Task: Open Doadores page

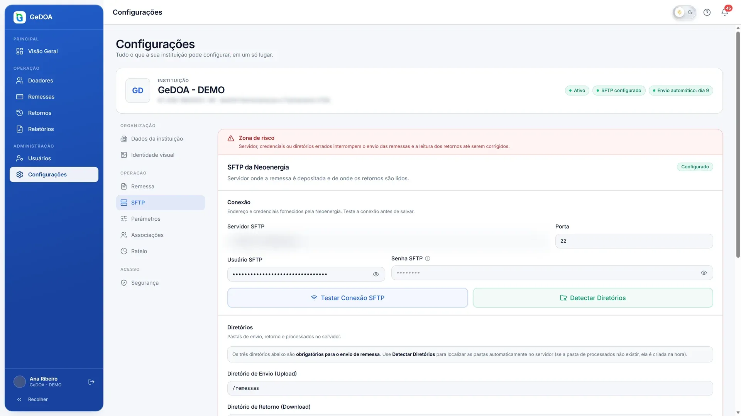Action: coord(54,81)
